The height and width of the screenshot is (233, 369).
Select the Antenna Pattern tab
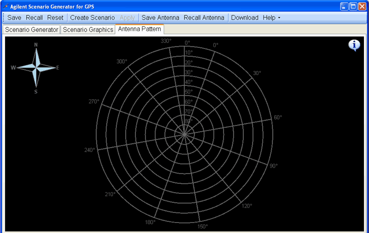(140, 29)
